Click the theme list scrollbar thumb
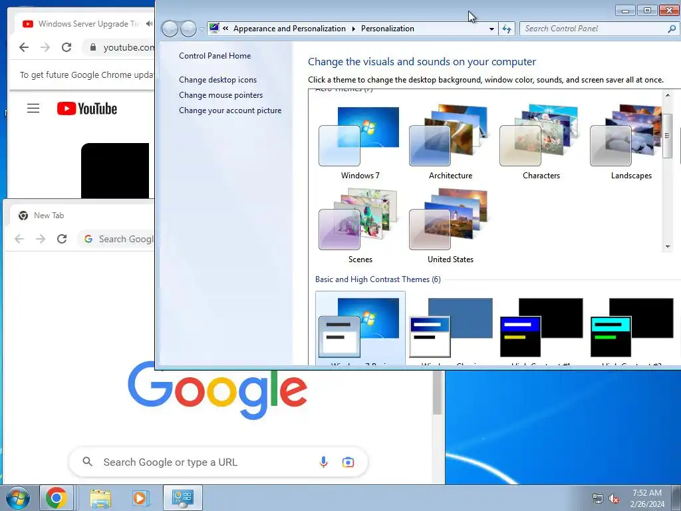Screen dimensions: 681x511 668,136
